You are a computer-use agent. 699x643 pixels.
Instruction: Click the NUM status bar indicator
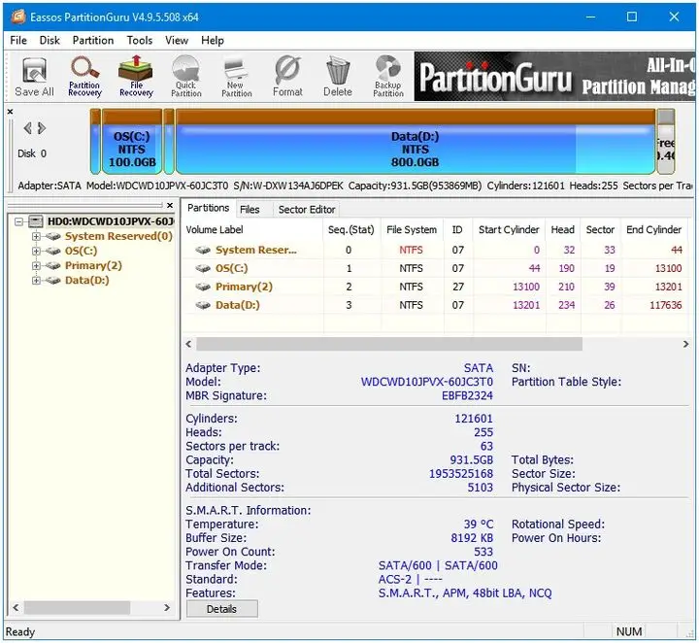[629, 631]
